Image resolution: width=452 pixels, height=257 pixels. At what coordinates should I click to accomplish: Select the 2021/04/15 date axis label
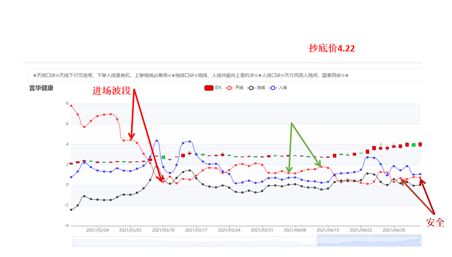click(328, 230)
